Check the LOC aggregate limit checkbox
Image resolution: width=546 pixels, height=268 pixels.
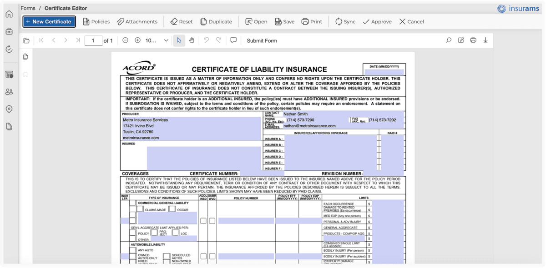click(175, 233)
